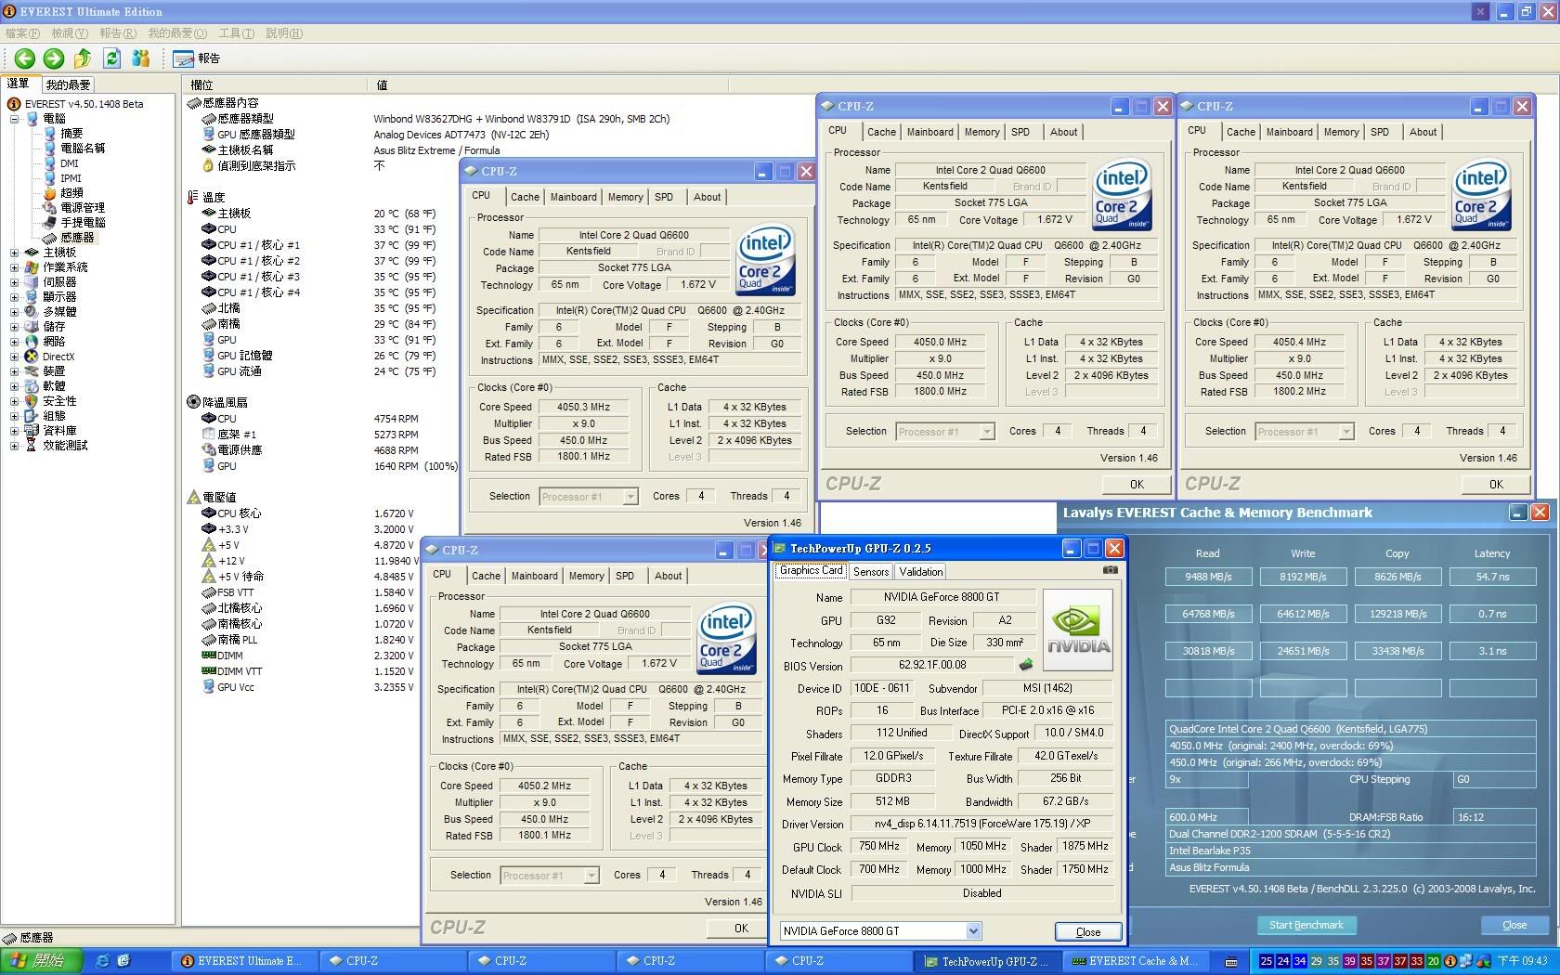Open the 說明(H) menu in EVEREST
Screen dimensions: 1560x975
[x=284, y=33]
